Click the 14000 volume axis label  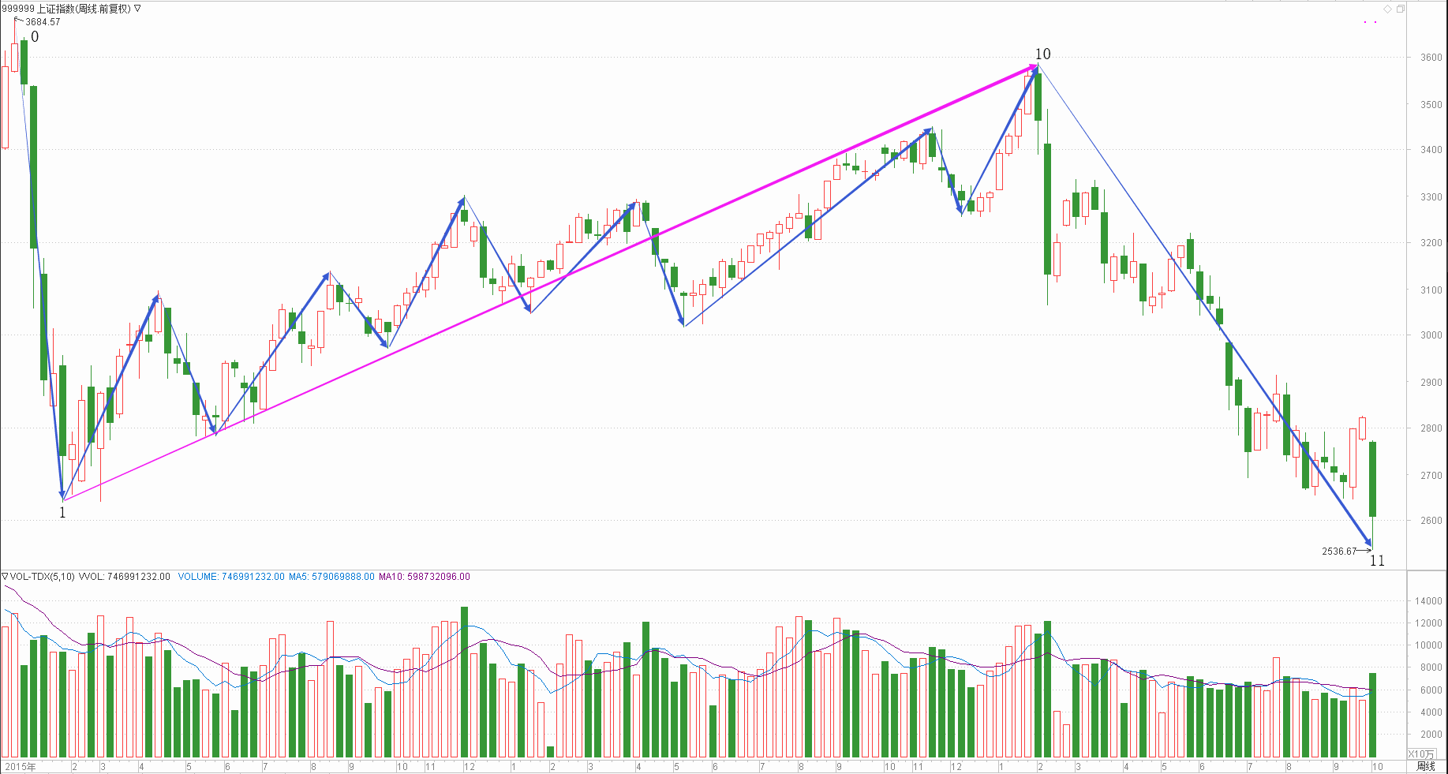coord(1429,601)
